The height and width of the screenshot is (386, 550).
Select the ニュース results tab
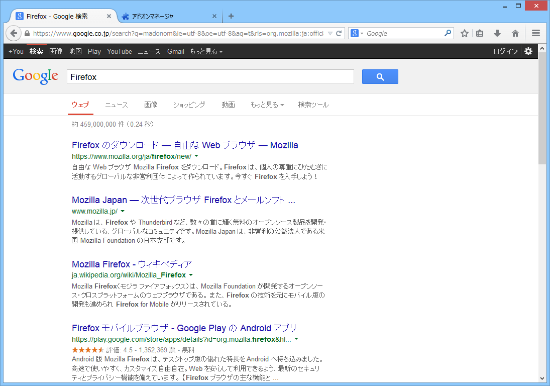pos(117,105)
